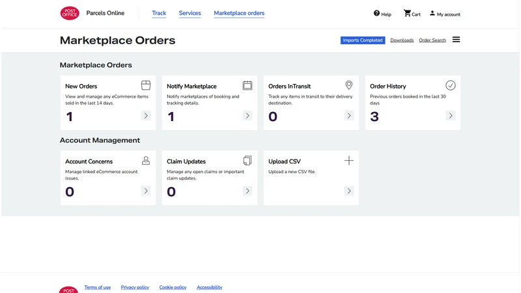Screen dimensions: 521x293
Task: Click the Claim Updates card title
Action: (x=186, y=161)
